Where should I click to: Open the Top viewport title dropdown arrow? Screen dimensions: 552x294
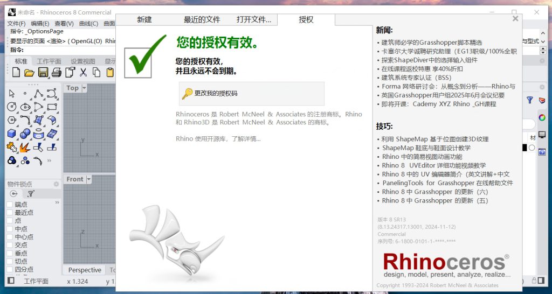click(x=84, y=88)
